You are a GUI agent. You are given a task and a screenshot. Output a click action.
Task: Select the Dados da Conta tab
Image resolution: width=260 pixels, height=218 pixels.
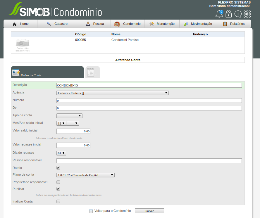[47, 72]
